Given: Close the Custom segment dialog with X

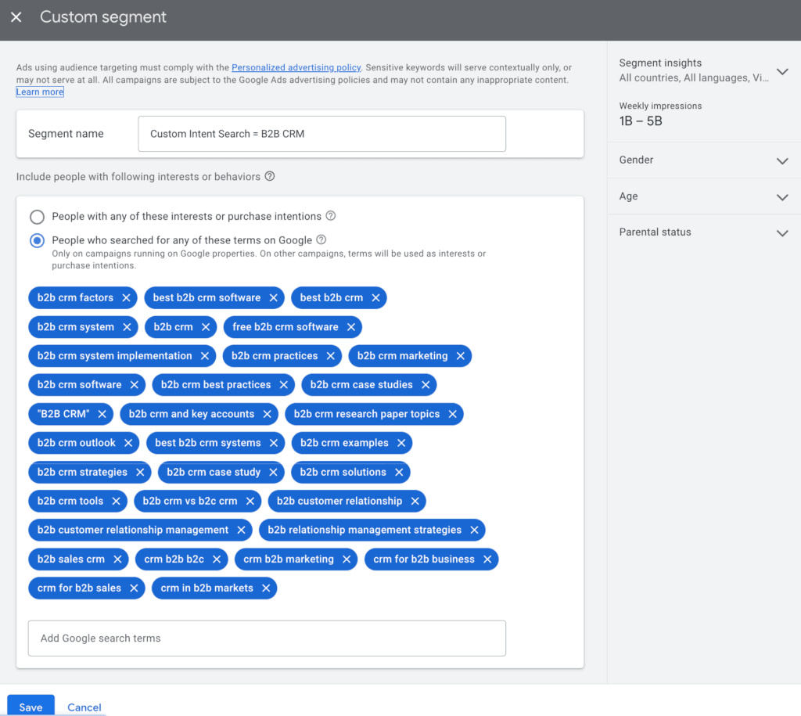Looking at the screenshot, I should point(16,17).
